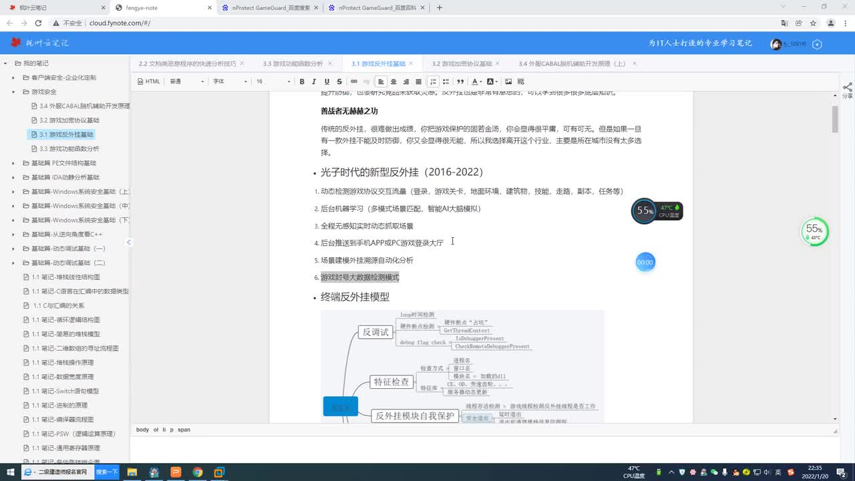Open sidebar note 3.3 游戏功能函数分析
This screenshot has height=481, width=855.
point(65,149)
